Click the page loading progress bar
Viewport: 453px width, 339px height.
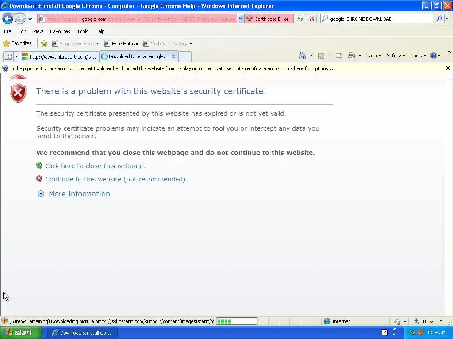(x=237, y=321)
